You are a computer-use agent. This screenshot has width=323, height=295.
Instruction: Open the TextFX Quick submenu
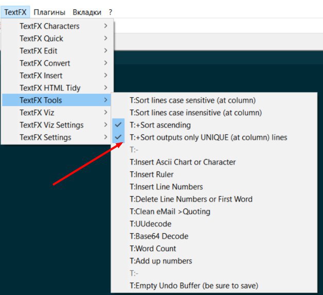tap(57, 38)
